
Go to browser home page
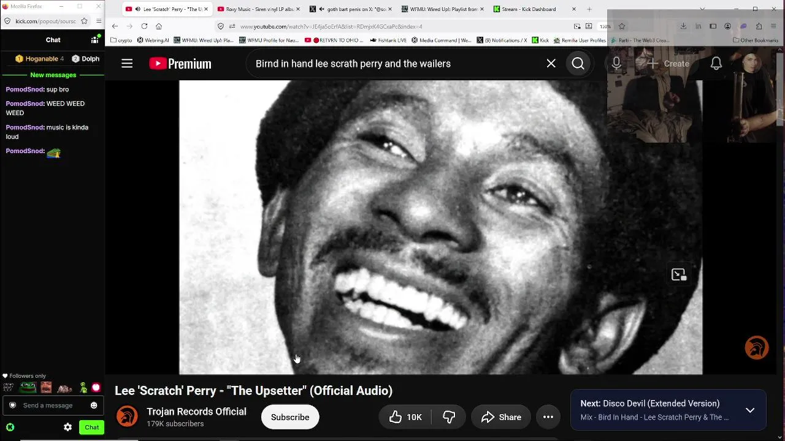coord(159,26)
